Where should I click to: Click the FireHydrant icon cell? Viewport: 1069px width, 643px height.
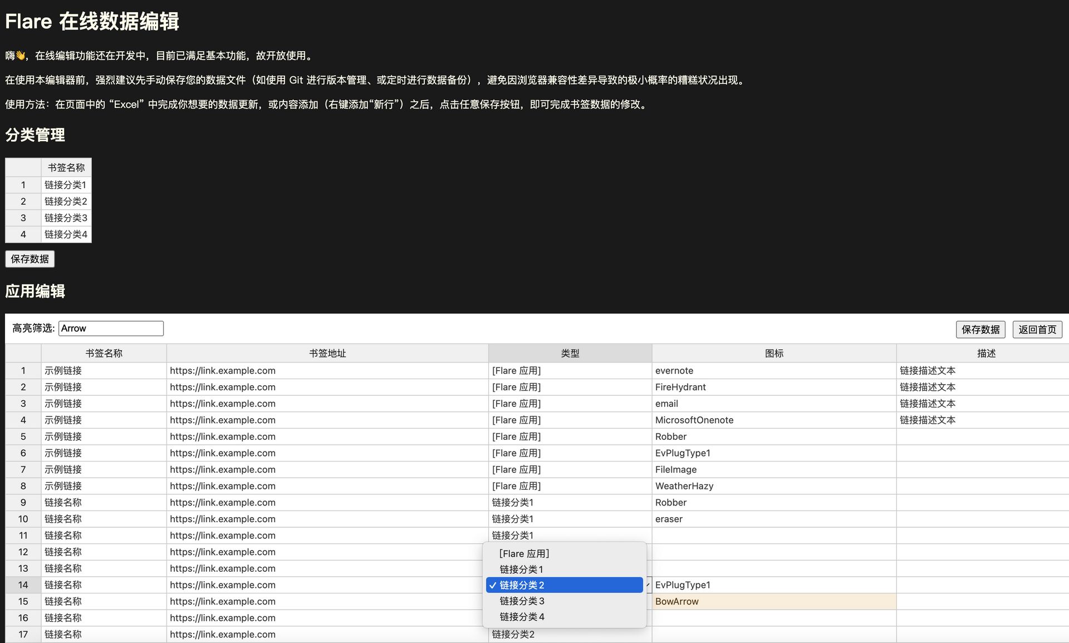tap(773, 387)
